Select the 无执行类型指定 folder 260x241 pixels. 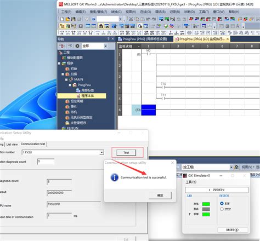(x=79, y=117)
